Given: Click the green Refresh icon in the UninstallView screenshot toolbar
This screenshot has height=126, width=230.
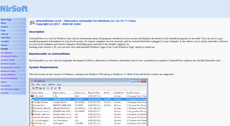Looking at the screenshot, I should coord(44,88).
